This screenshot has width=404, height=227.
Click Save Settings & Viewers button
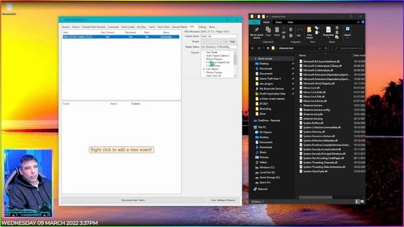click(223, 201)
